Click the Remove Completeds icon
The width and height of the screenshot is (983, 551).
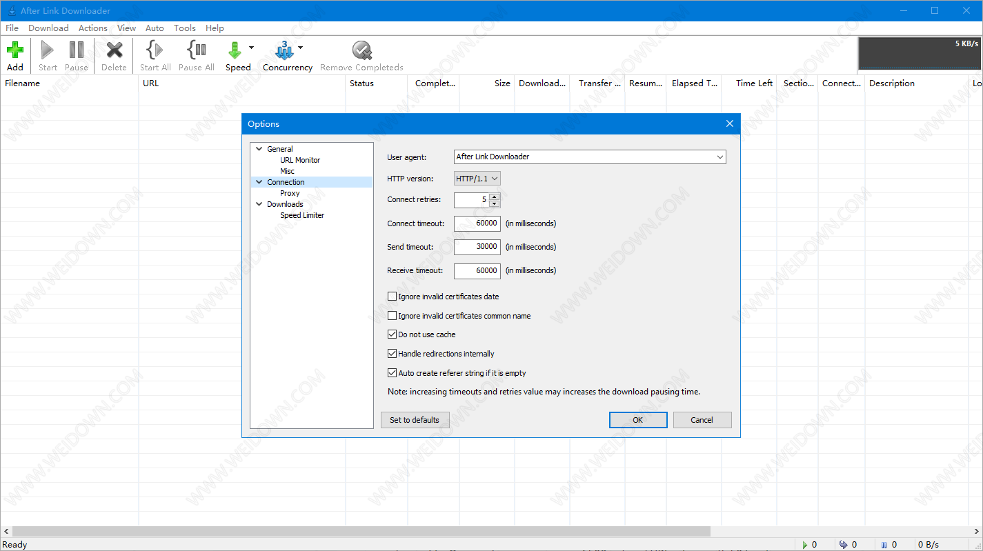pos(361,50)
